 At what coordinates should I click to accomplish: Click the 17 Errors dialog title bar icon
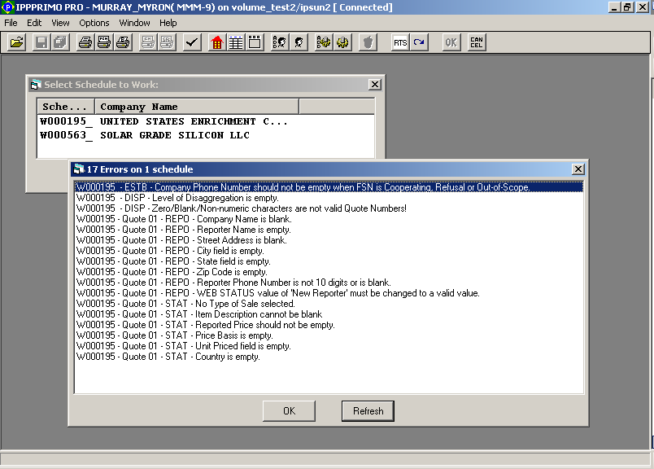(x=78, y=169)
